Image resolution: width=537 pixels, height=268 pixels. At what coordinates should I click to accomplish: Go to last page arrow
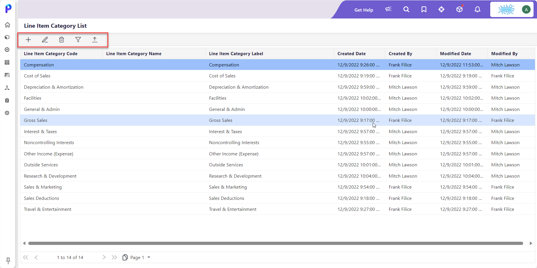click(x=114, y=257)
